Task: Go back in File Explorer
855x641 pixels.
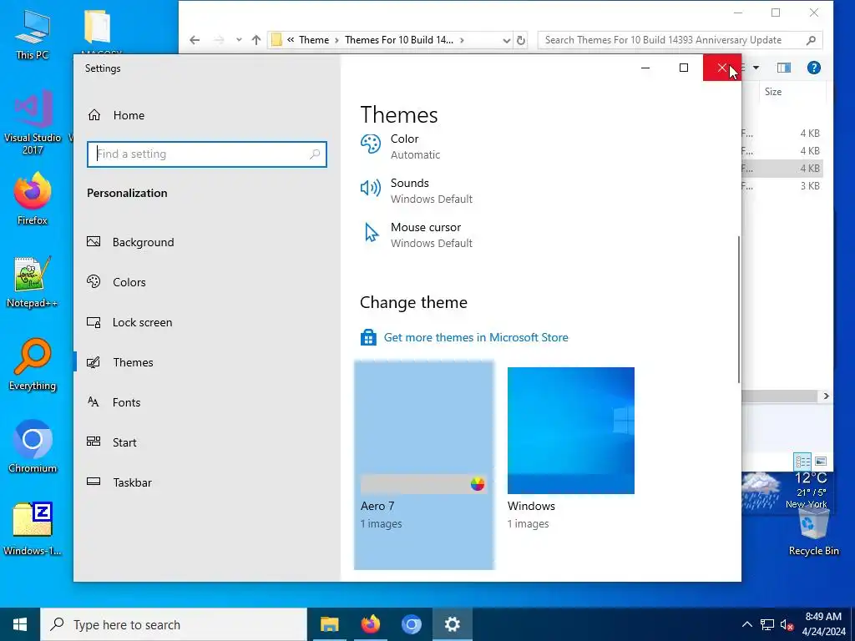Action: (x=194, y=40)
